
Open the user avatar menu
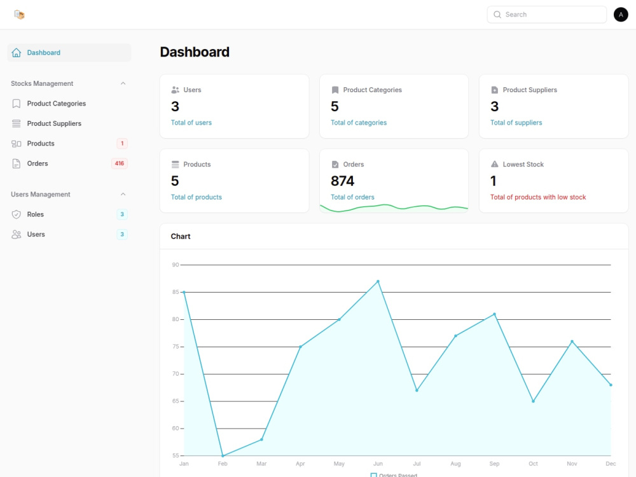[621, 15]
